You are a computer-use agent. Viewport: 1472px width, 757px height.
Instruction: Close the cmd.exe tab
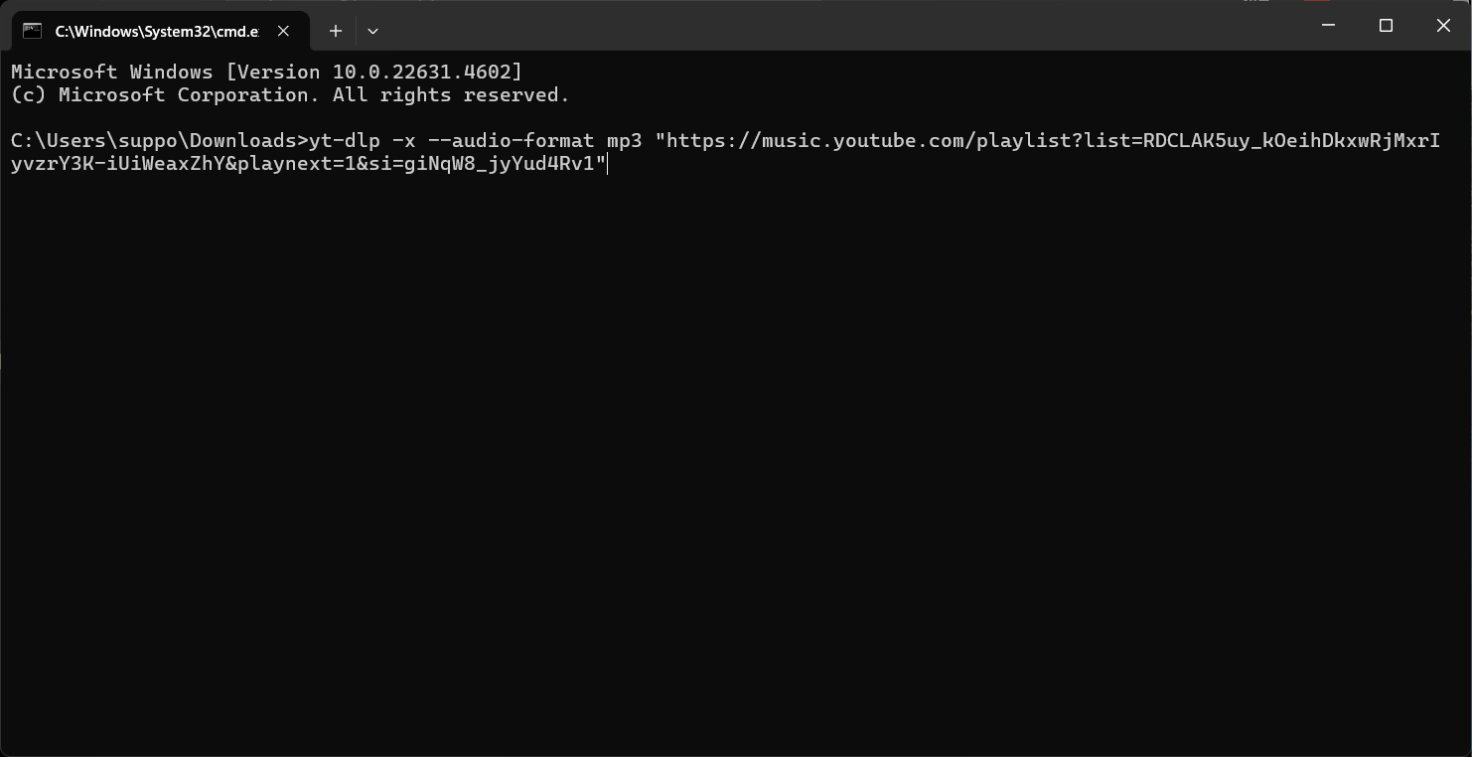(283, 31)
